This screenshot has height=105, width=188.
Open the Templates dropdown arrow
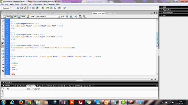tap(62, 8)
